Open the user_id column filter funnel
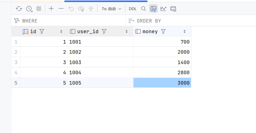The width and height of the screenshot is (256, 133). pyautogui.click(x=104, y=31)
